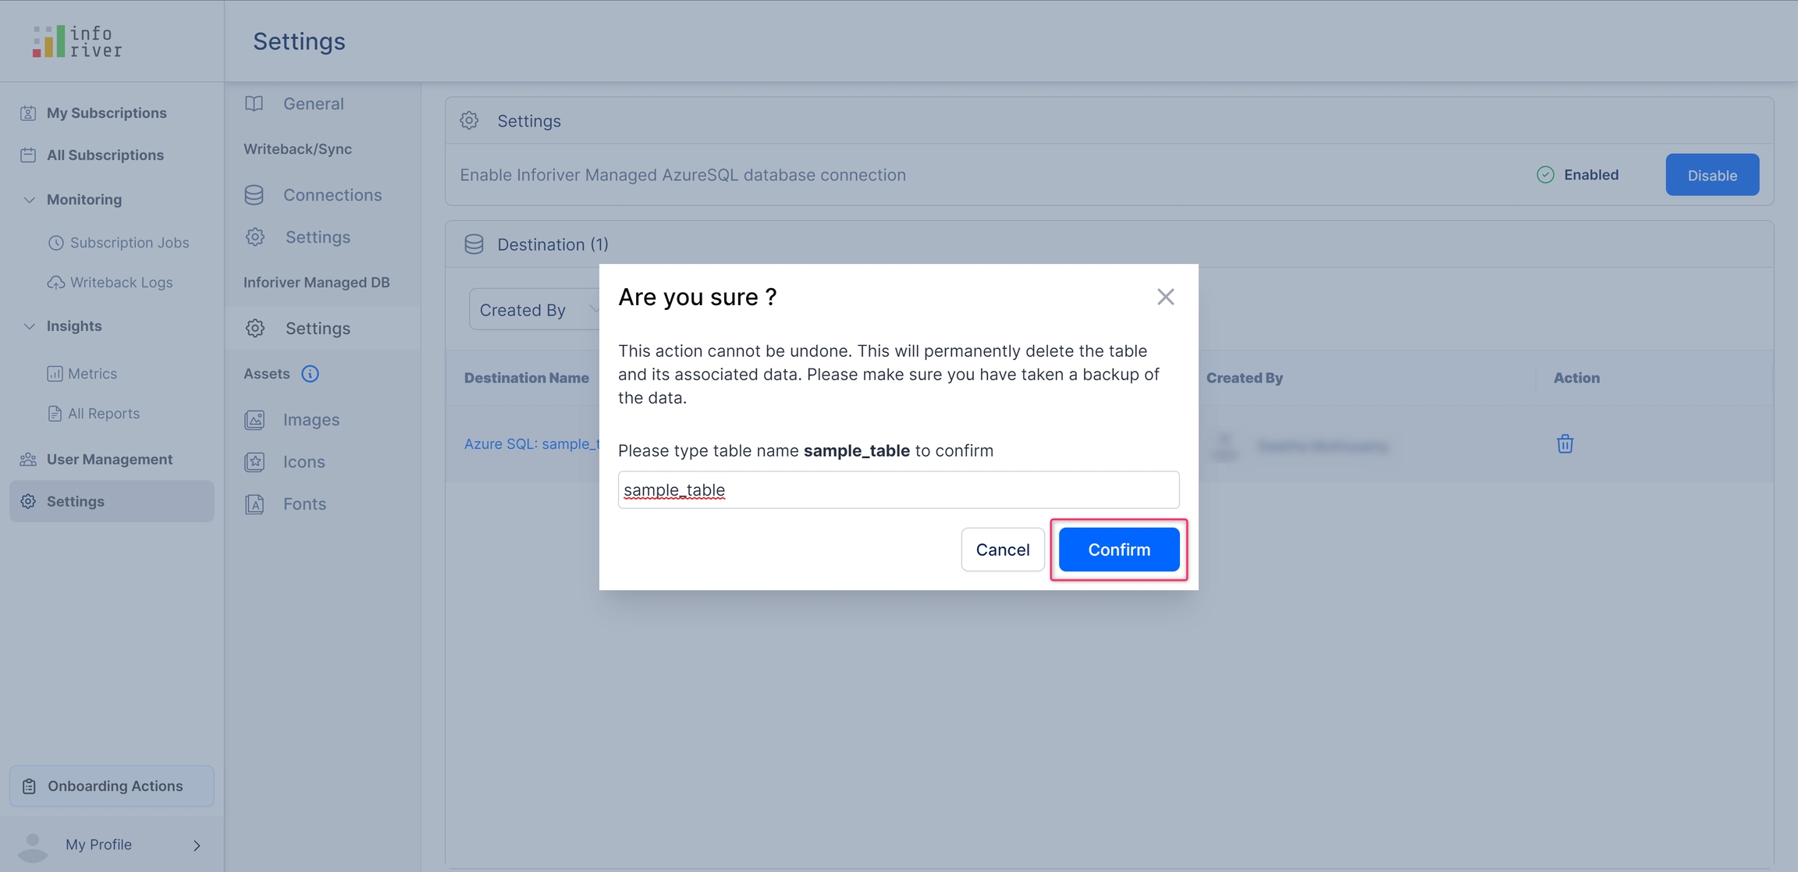
Task: Open User Management menu item
Action: [109, 459]
